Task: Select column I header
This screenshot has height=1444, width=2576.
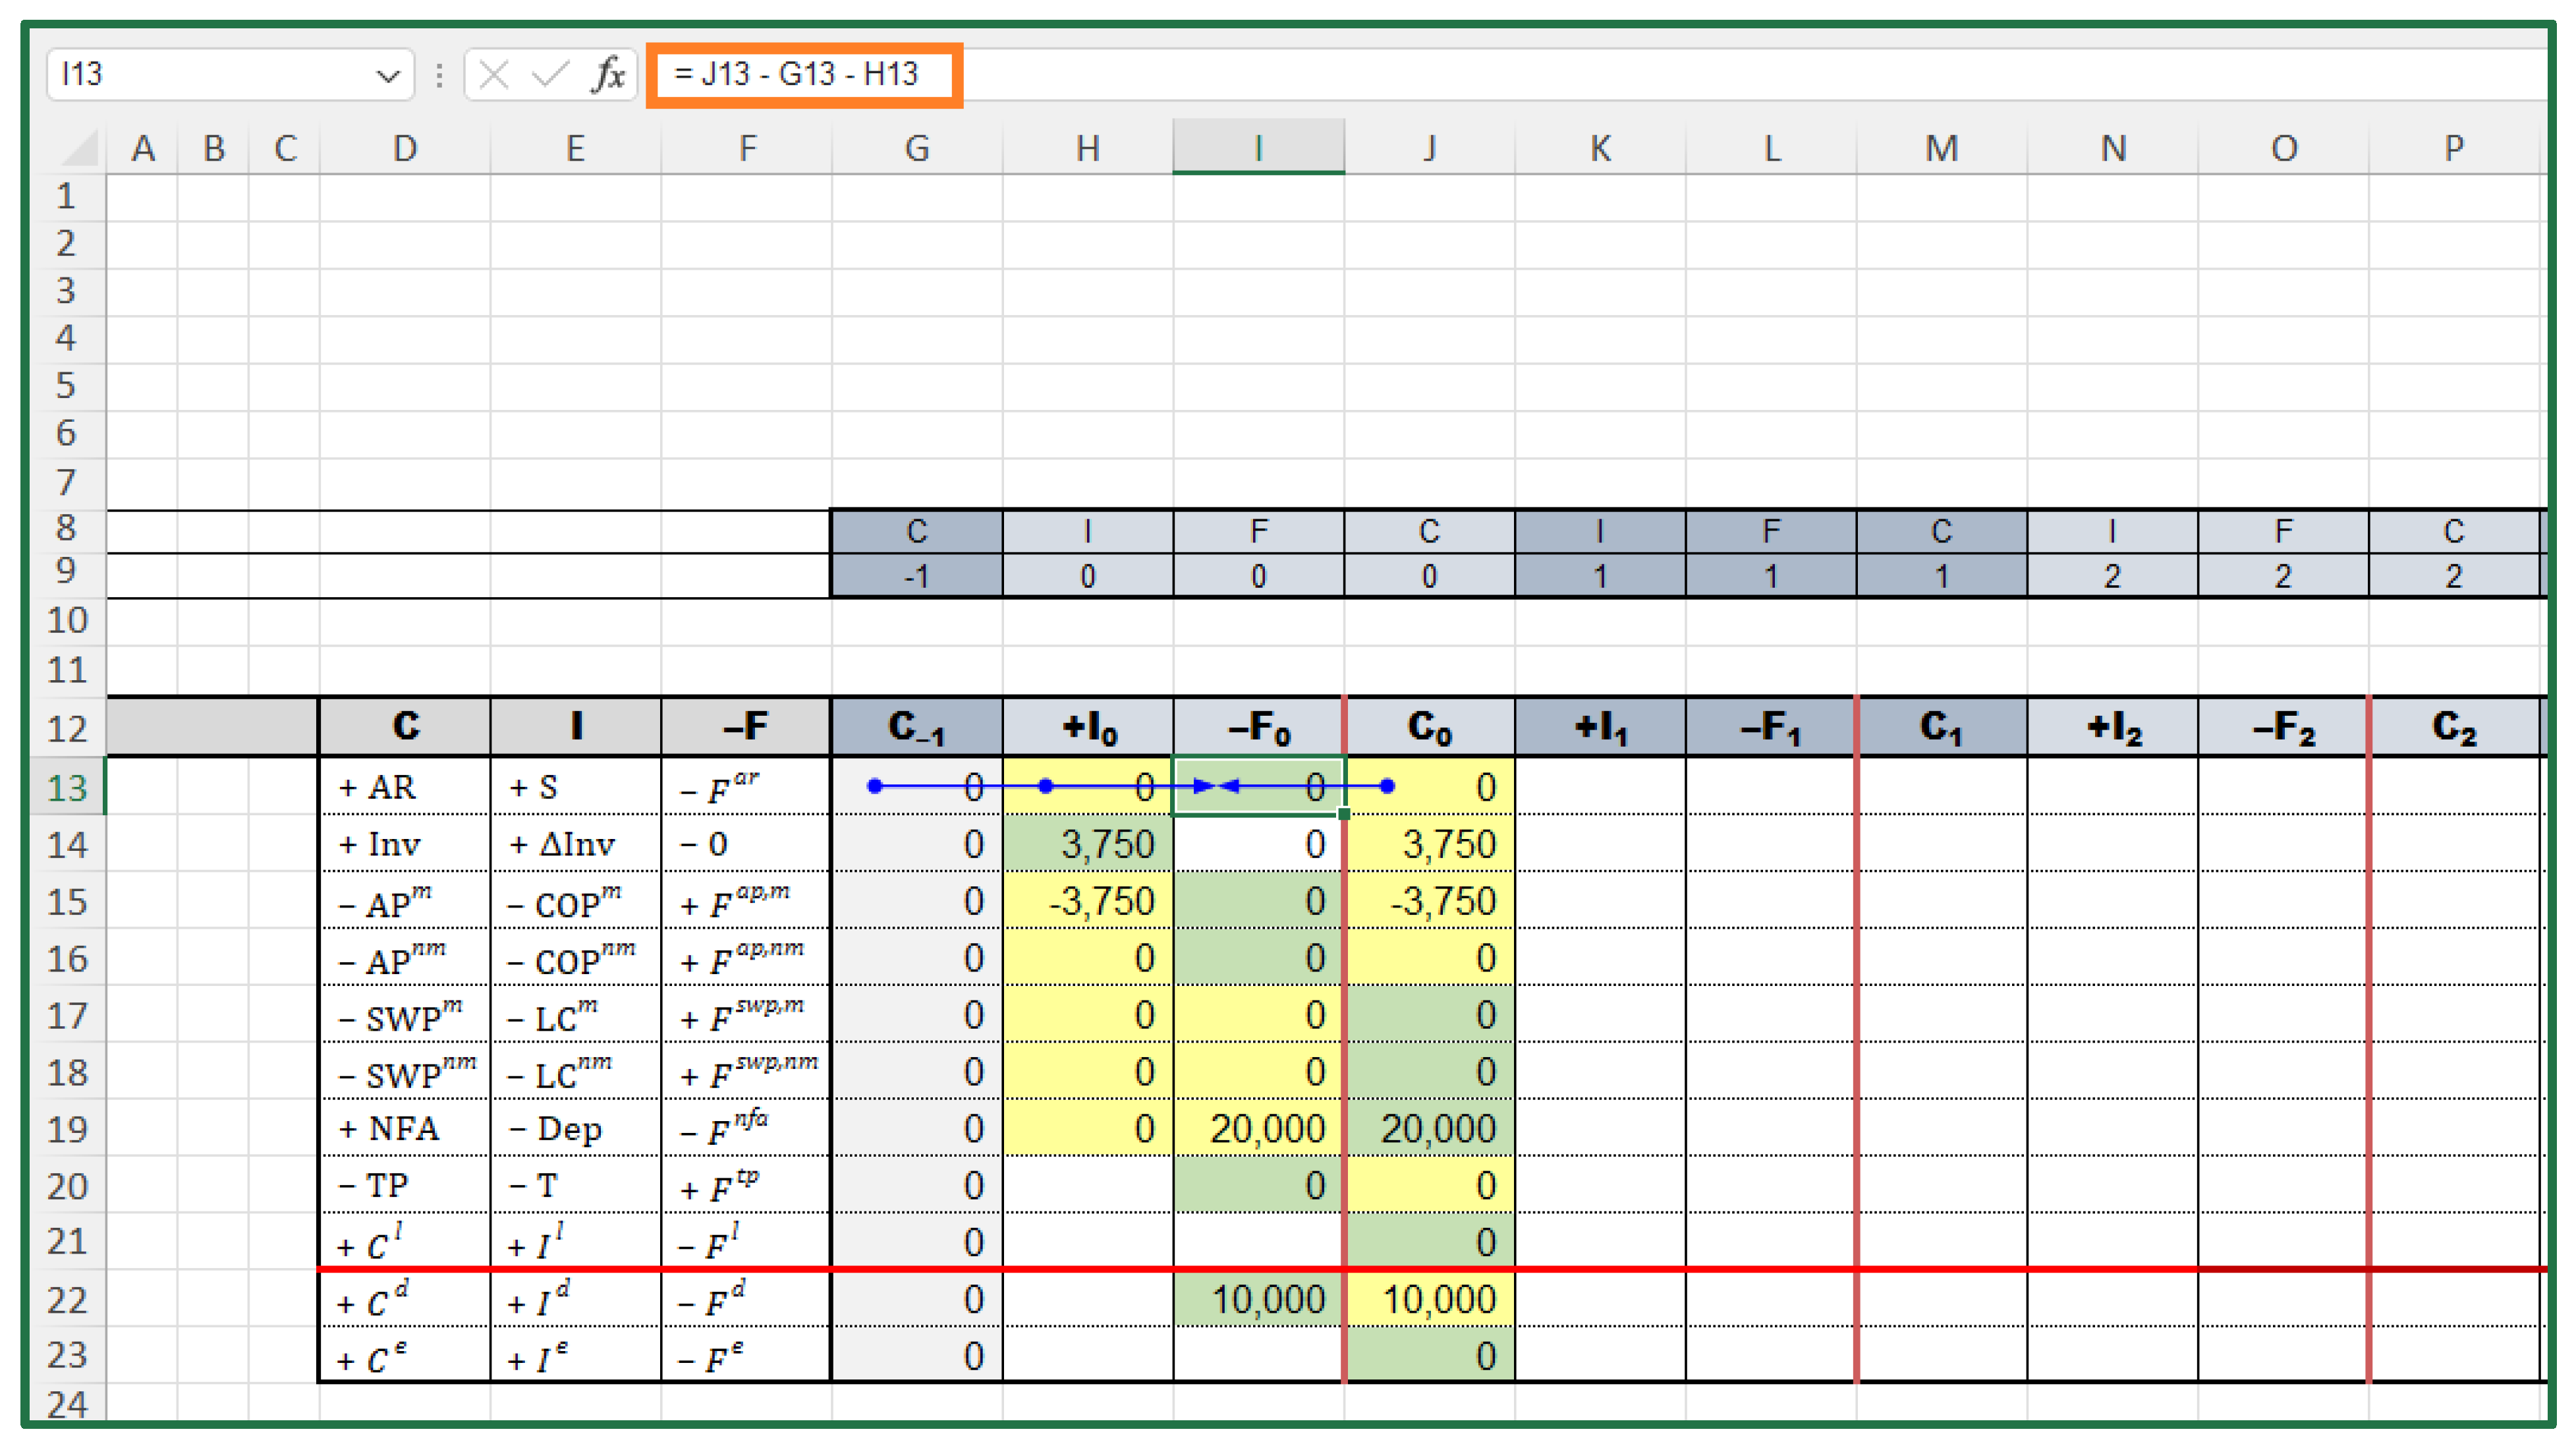Action: pos(1258,148)
